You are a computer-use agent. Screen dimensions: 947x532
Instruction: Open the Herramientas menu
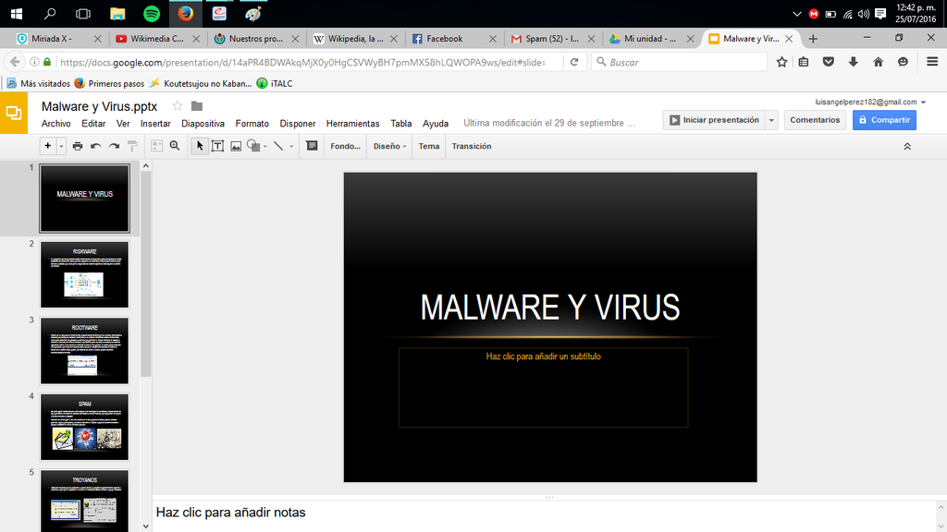352,124
